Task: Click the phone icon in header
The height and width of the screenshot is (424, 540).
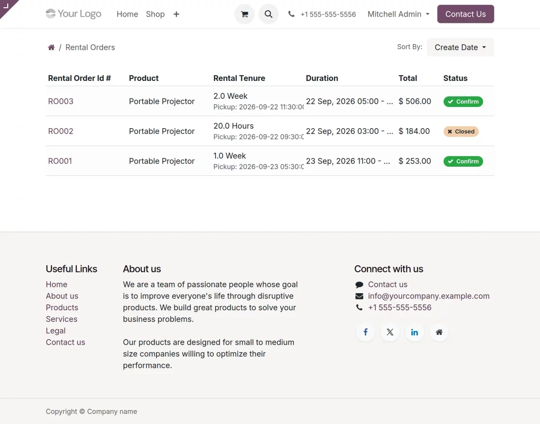Action: click(292, 14)
